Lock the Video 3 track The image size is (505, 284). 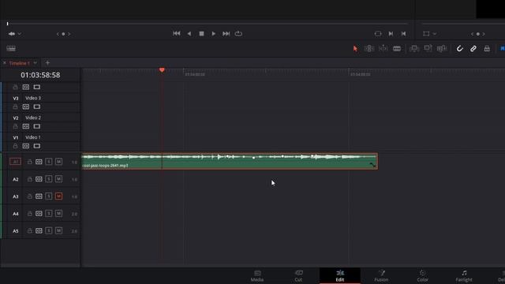pos(15,106)
